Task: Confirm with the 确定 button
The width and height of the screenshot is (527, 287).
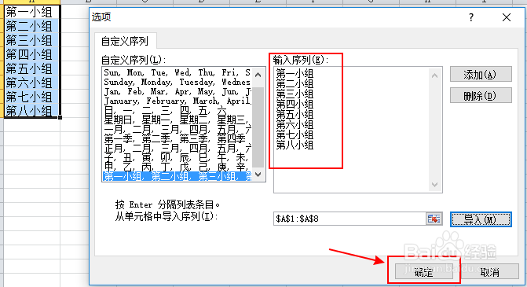Action: [423, 271]
